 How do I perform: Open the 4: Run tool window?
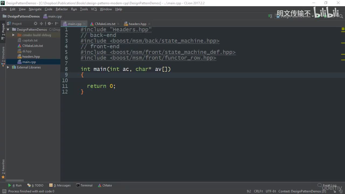[15, 185]
